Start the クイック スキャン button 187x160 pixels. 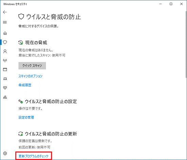click(32, 66)
